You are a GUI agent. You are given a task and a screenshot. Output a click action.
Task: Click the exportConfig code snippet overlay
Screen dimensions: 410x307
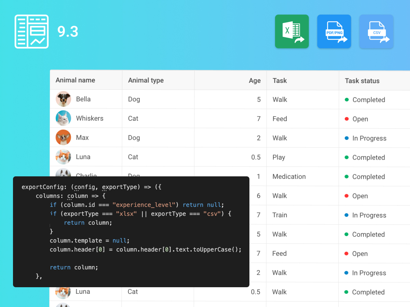click(x=131, y=231)
